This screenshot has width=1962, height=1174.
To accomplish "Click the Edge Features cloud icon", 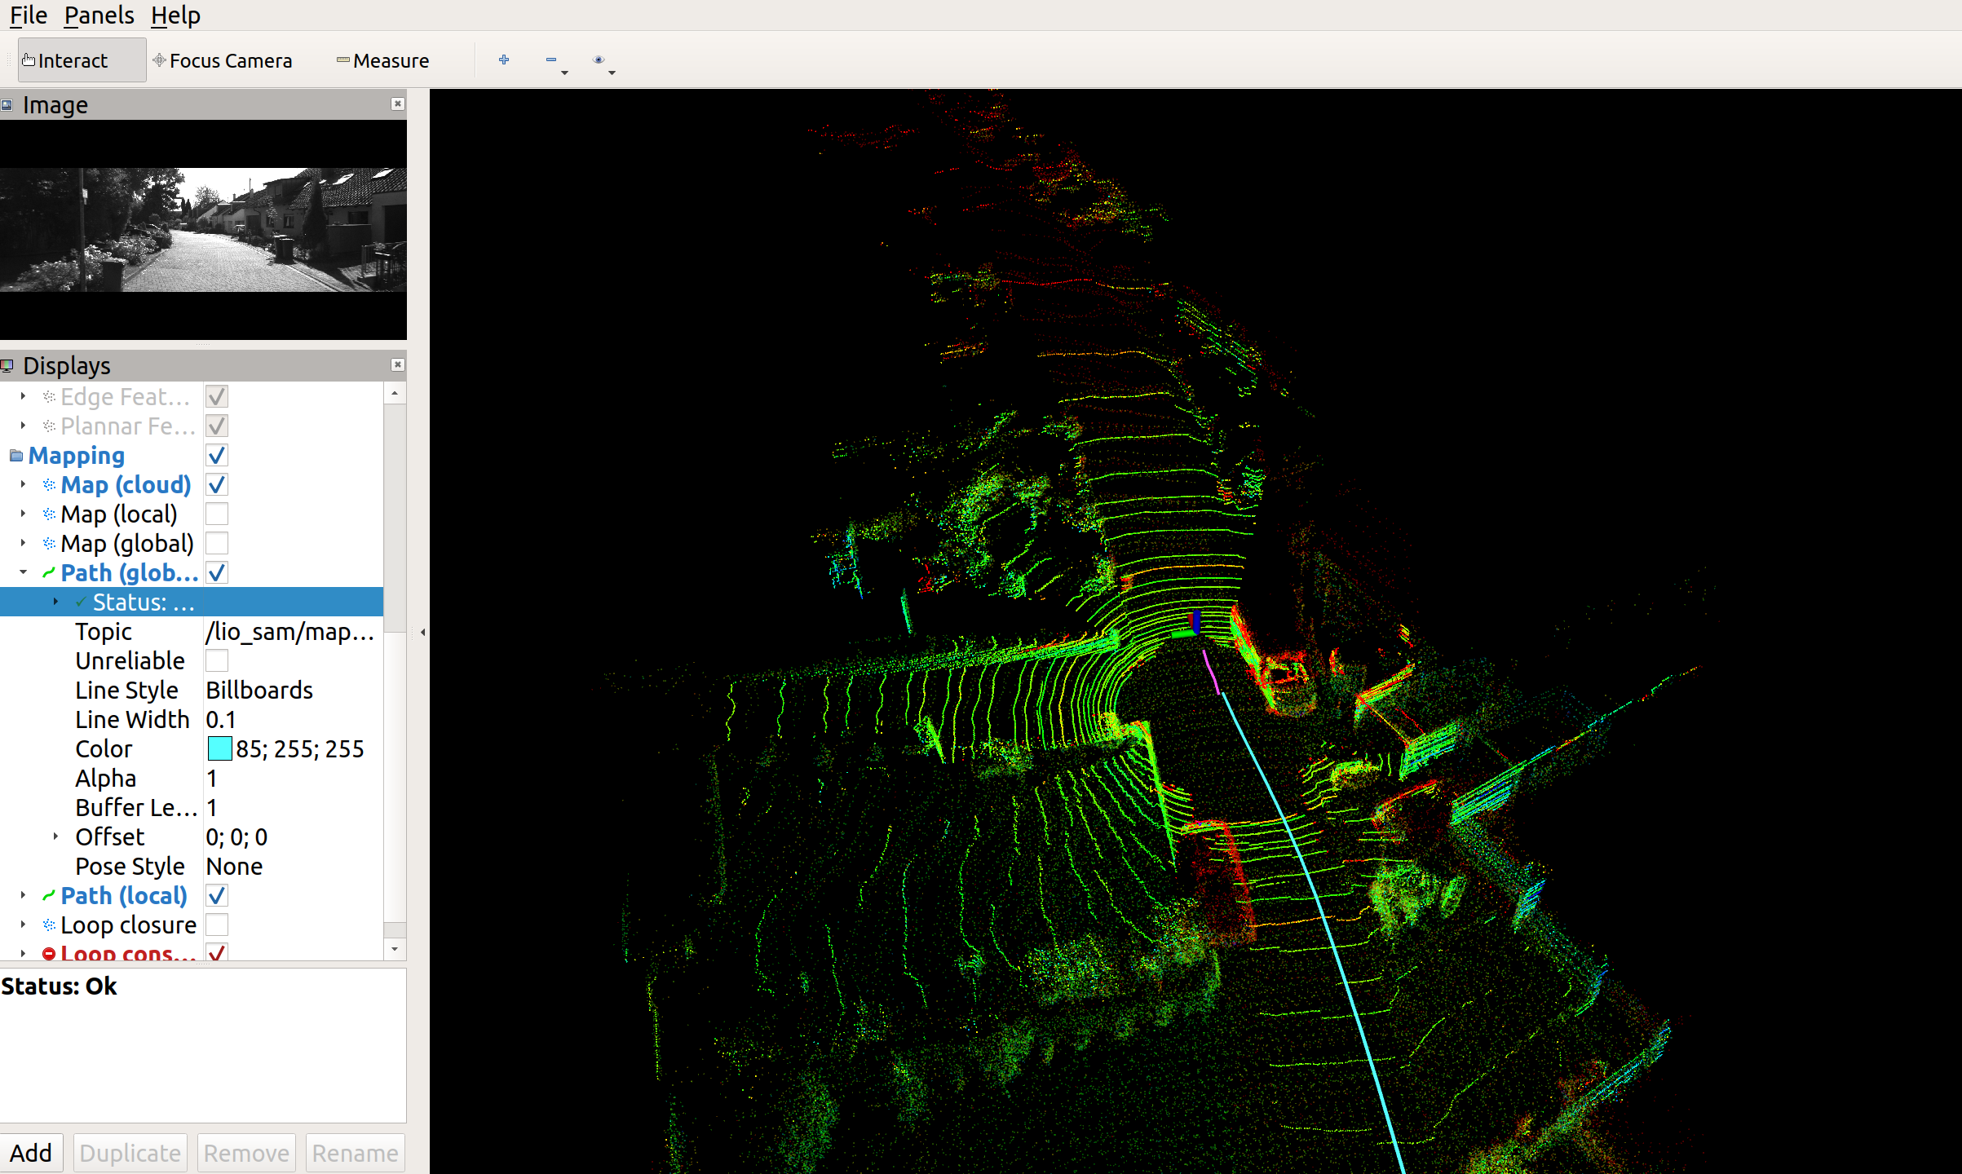I will 49,397.
